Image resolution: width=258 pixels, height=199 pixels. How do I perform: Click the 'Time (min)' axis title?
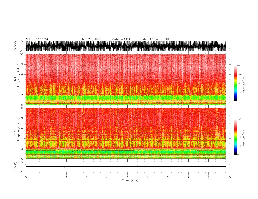click(130, 180)
